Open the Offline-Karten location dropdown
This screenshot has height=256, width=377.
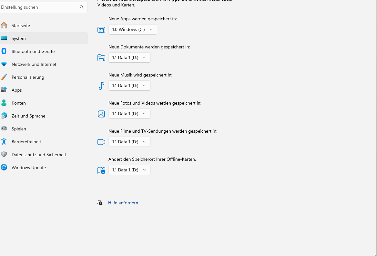(x=130, y=170)
